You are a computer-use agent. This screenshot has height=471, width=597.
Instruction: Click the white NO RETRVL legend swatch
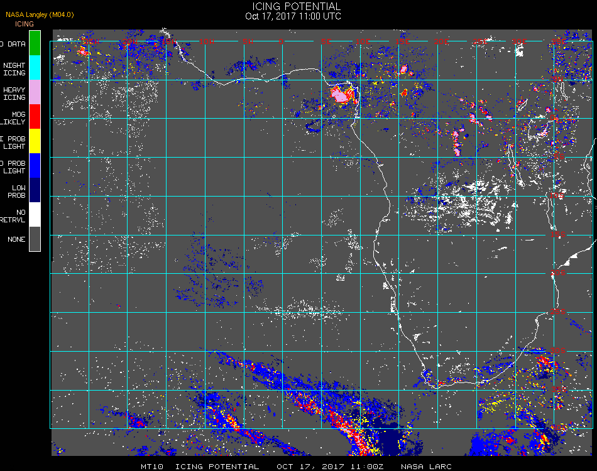click(35, 215)
